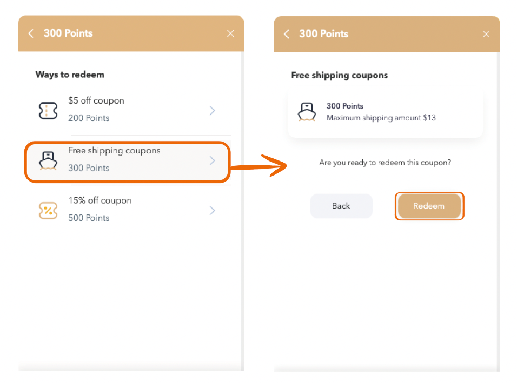Expand the $5 off coupon chevron
517x383 pixels.
click(213, 111)
